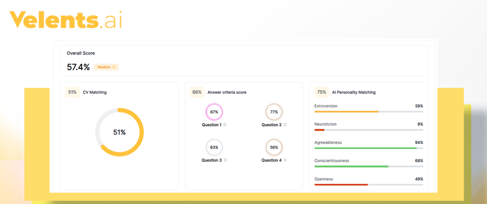Click the info icon beside Question 1
The width and height of the screenshot is (487, 204).
225,125
